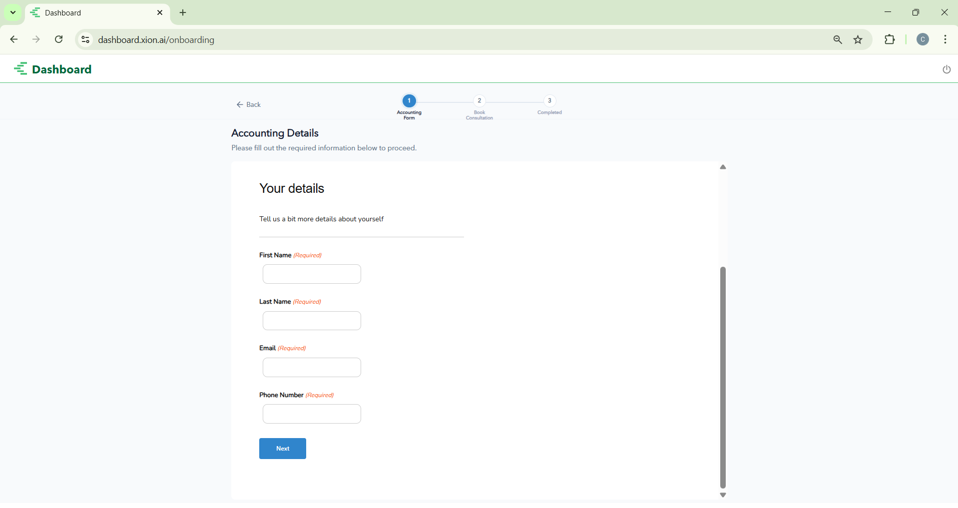Reload the page
Image resolution: width=958 pixels, height=508 pixels.
59,39
